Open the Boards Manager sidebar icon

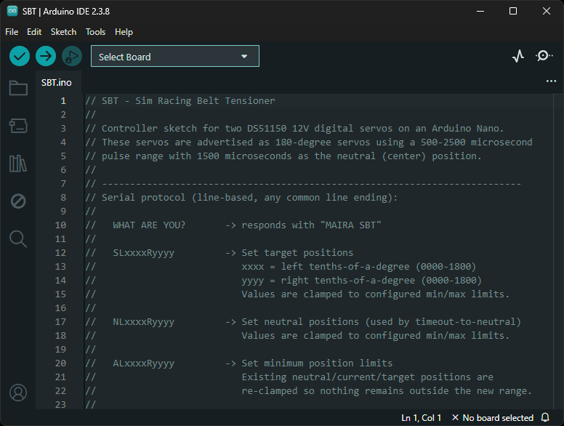(x=18, y=126)
